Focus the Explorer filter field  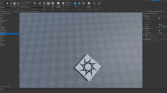[9, 13]
